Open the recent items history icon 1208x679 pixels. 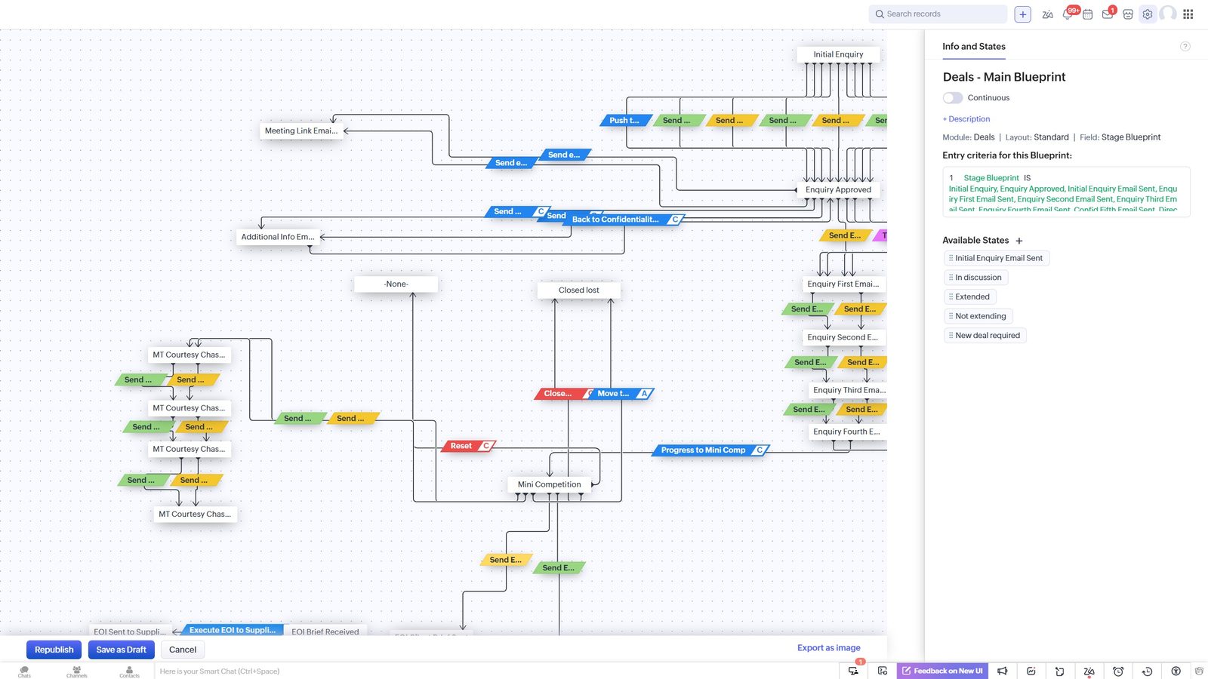(1147, 671)
